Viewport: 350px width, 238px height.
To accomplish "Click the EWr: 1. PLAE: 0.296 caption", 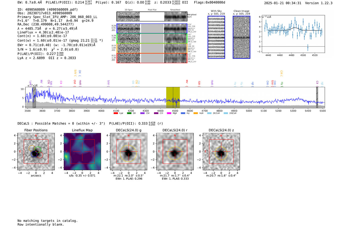I will 129,179.
